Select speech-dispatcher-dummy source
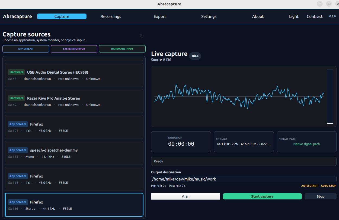 click(x=74, y=153)
